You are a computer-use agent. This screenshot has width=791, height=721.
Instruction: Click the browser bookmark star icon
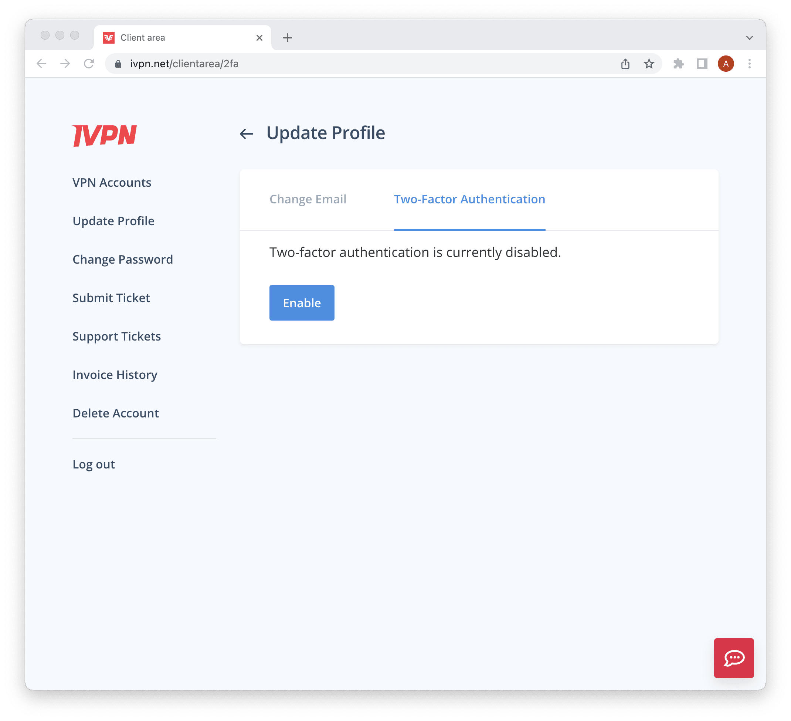649,64
